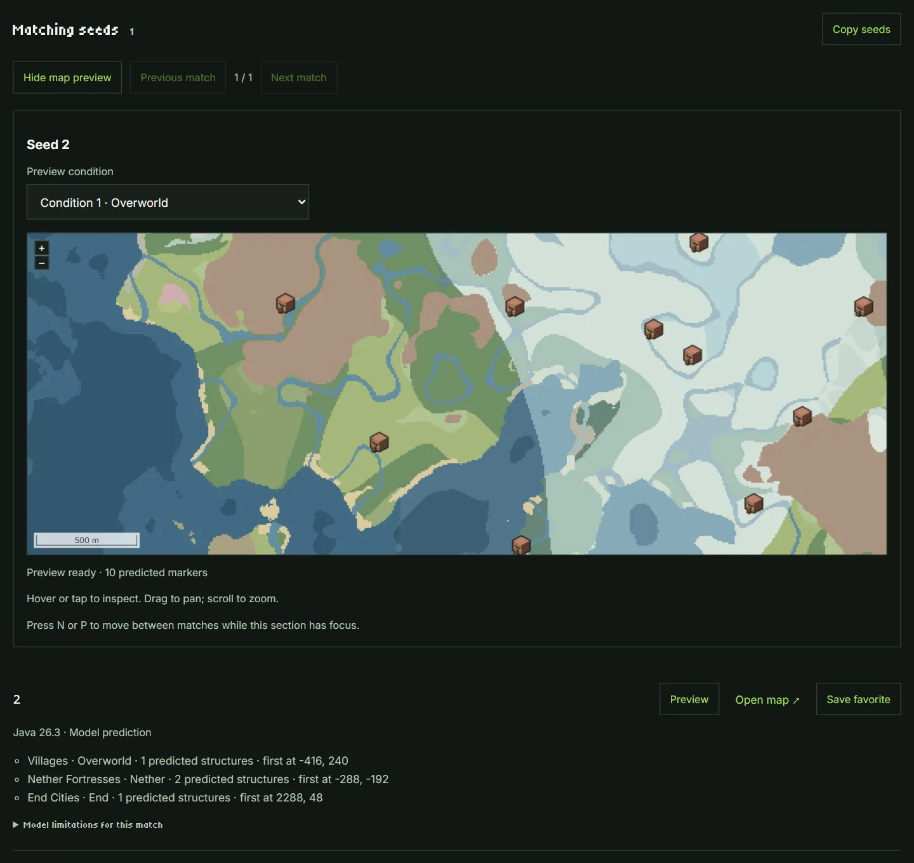
Task: Open the Preview condition dropdown
Action: [x=168, y=202]
